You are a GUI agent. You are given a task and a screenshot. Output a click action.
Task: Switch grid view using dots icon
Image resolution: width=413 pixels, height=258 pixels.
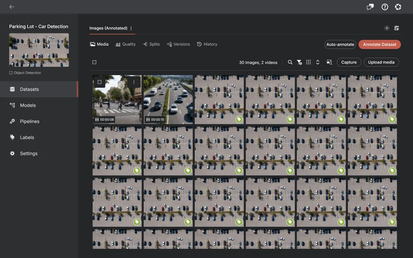pyautogui.click(x=309, y=62)
